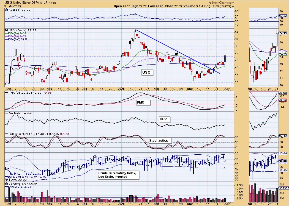Click the 77.33 price tag in zoom panel
The width and height of the screenshot is (289, 206).
pyautogui.click(x=283, y=33)
